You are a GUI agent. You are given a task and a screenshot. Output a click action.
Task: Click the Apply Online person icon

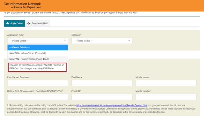(7, 23)
